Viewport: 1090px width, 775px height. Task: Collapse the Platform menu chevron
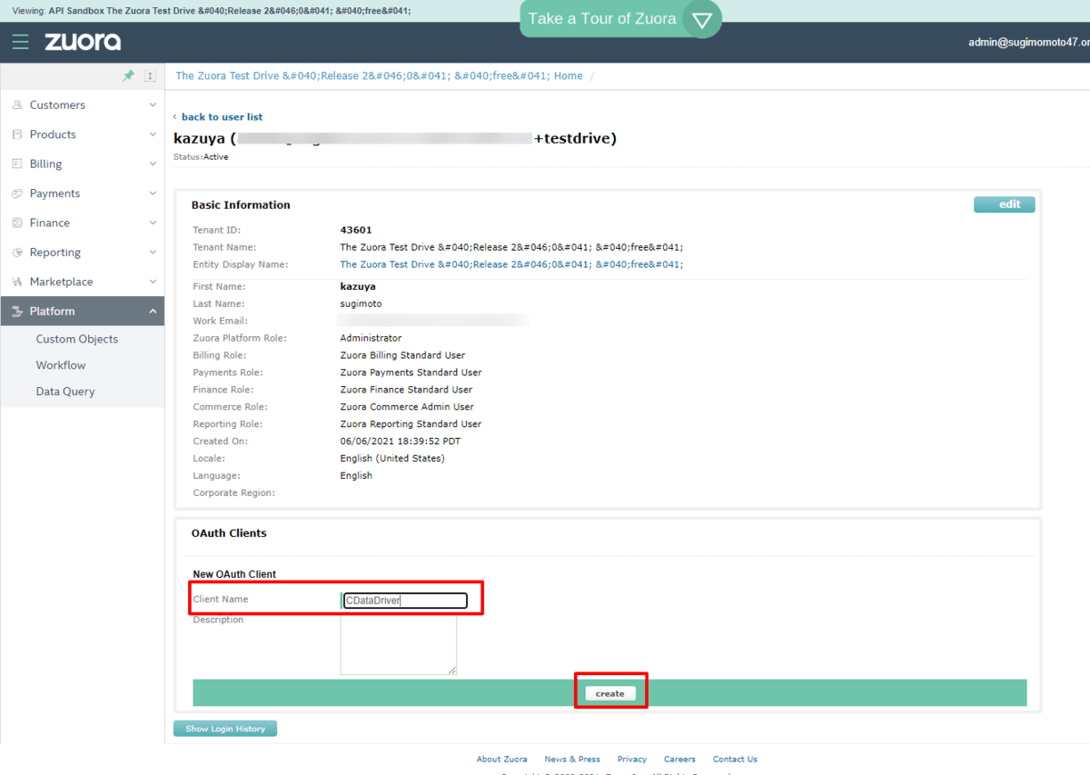[153, 311]
